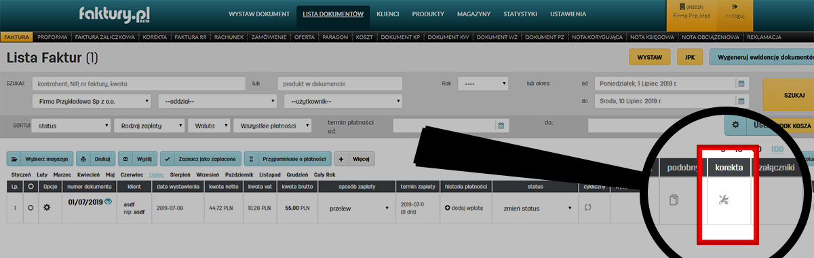Switch to the RACHUNEK tab
The width and height of the screenshot is (814, 258).
click(x=229, y=37)
